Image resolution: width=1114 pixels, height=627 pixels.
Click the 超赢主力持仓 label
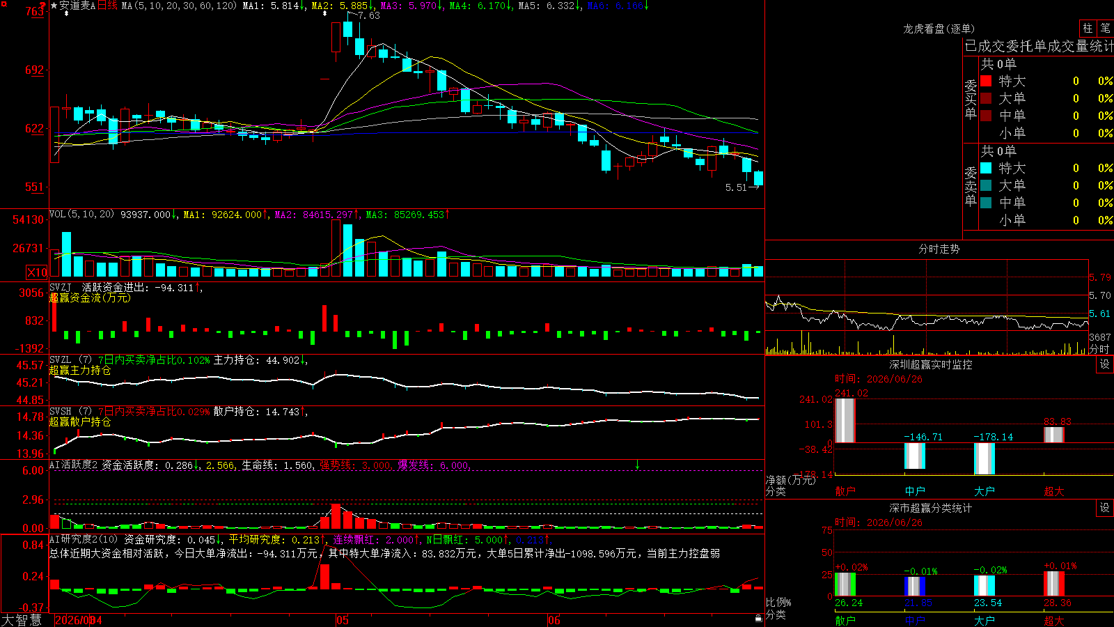[x=80, y=370]
